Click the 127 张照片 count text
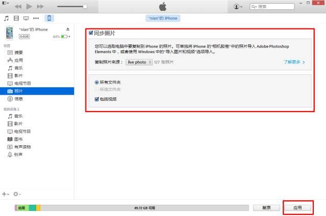326x216 pixels. pyautogui.click(x=164, y=62)
